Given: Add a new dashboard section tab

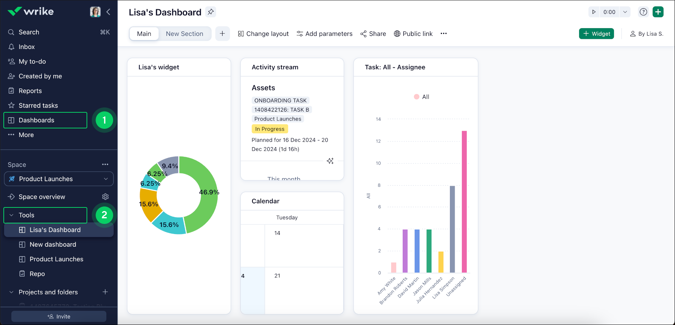Looking at the screenshot, I should [222, 34].
